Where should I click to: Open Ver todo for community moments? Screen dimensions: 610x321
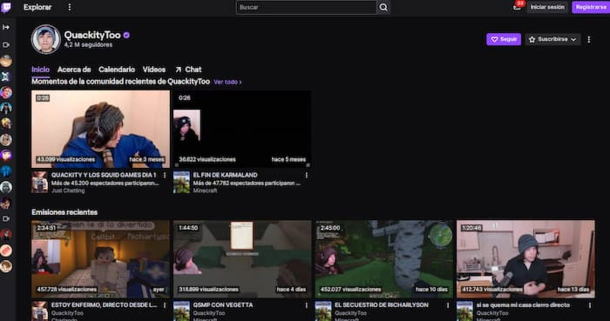pos(227,80)
